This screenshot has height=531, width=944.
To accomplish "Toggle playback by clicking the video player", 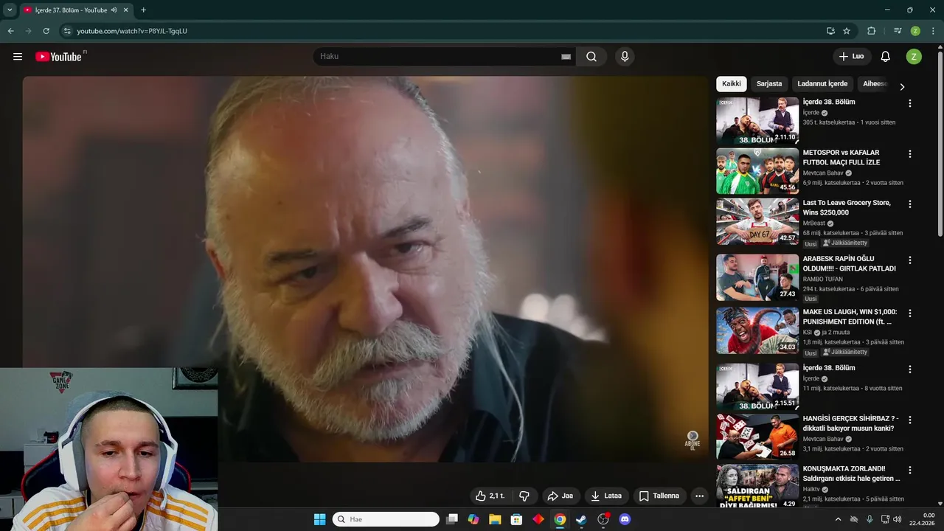I will coord(365,269).
